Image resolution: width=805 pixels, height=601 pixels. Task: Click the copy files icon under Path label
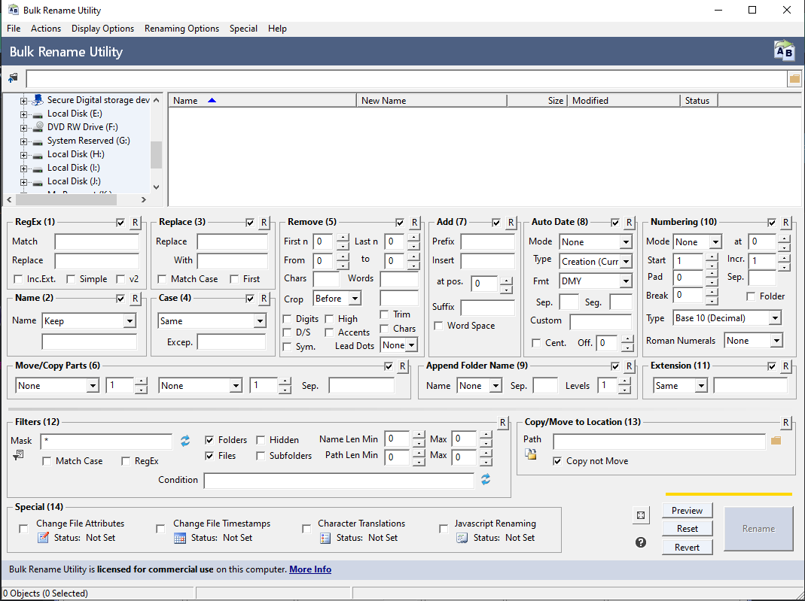(x=530, y=454)
